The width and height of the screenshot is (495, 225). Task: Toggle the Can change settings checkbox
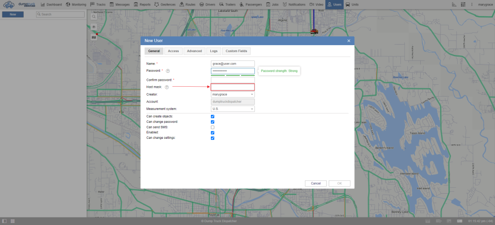click(212, 138)
